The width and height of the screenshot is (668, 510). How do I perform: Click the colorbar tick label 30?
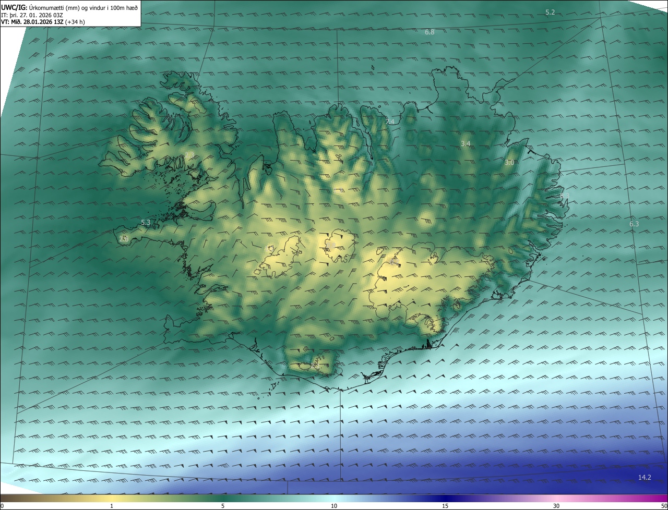556,506
